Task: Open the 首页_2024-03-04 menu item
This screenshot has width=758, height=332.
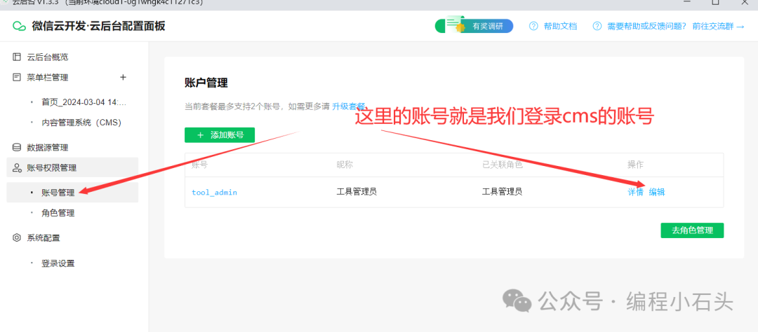Action: [x=84, y=102]
